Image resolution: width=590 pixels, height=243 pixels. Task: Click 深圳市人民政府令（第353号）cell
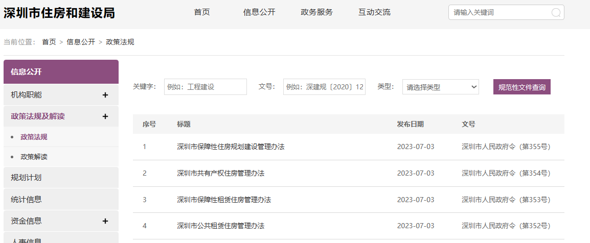(x=506, y=200)
